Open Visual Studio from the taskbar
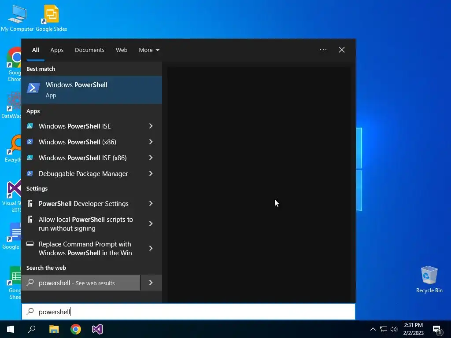451x338 pixels. [97, 329]
